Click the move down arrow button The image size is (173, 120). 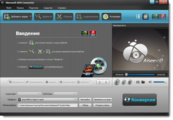tap(106, 82)
